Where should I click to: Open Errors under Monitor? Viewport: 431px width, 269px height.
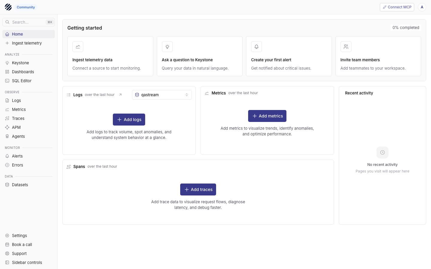(x=28, y=165)
